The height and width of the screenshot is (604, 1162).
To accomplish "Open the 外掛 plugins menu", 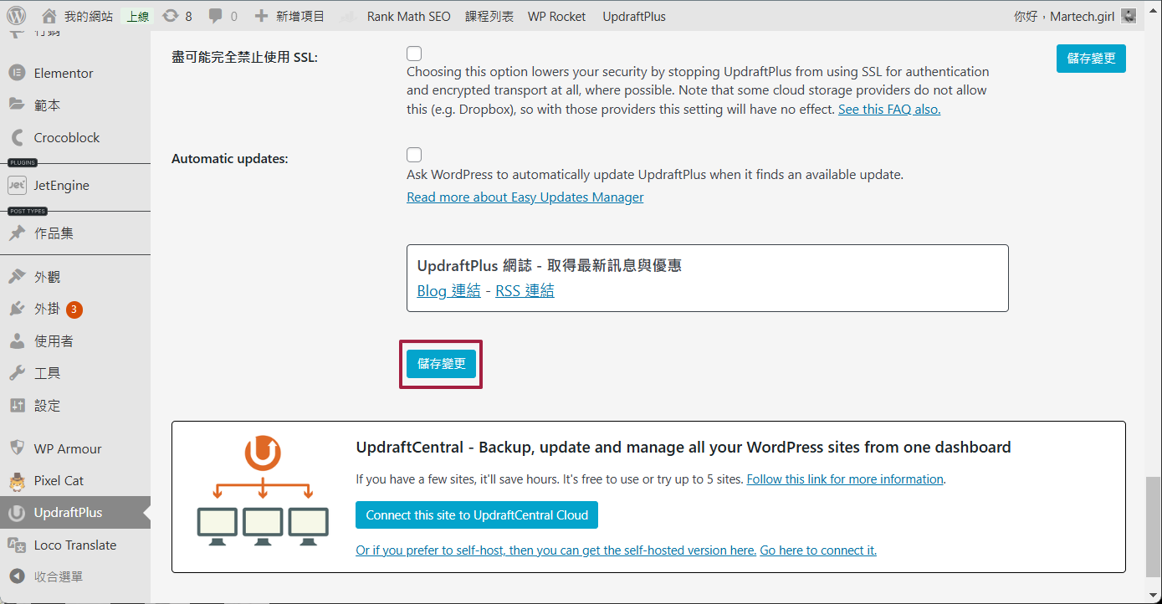I will pos(47,309).
